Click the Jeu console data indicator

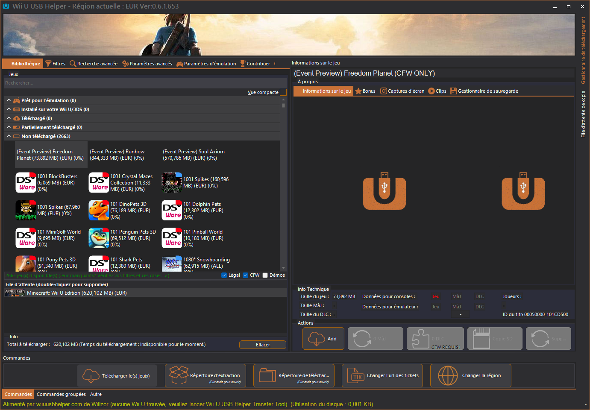(436, 296)
